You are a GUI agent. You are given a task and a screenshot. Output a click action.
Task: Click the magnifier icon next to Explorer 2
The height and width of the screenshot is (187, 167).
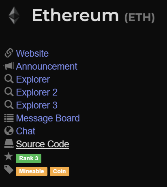click(x=9, y=92)
